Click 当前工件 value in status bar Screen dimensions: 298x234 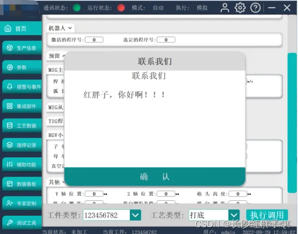click(x=144, y=232)
